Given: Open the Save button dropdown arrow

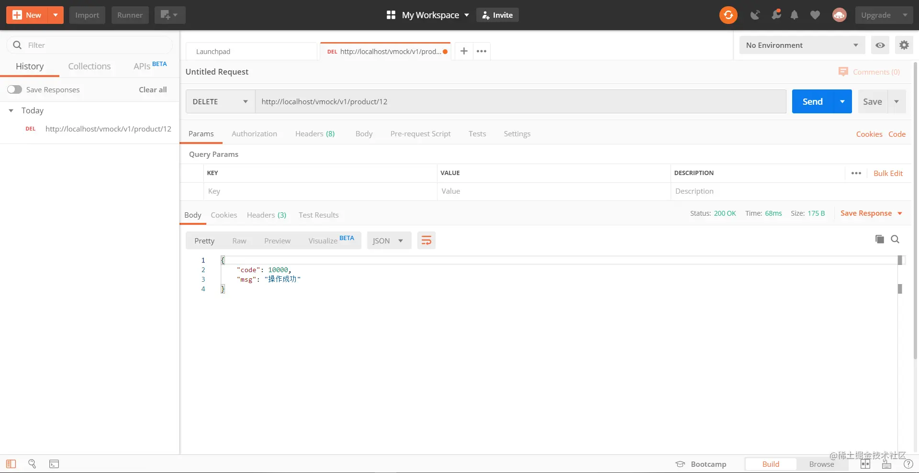Looking at the screenshot, I should tap(897, 101).
